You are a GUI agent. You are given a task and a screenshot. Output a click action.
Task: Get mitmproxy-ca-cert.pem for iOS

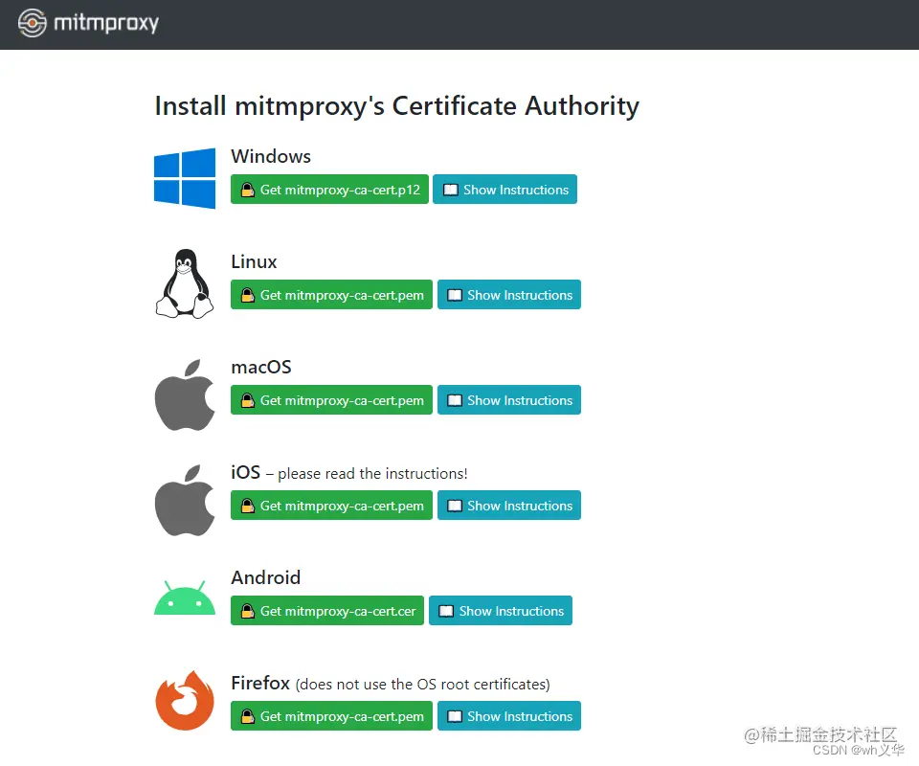point(331,506)
